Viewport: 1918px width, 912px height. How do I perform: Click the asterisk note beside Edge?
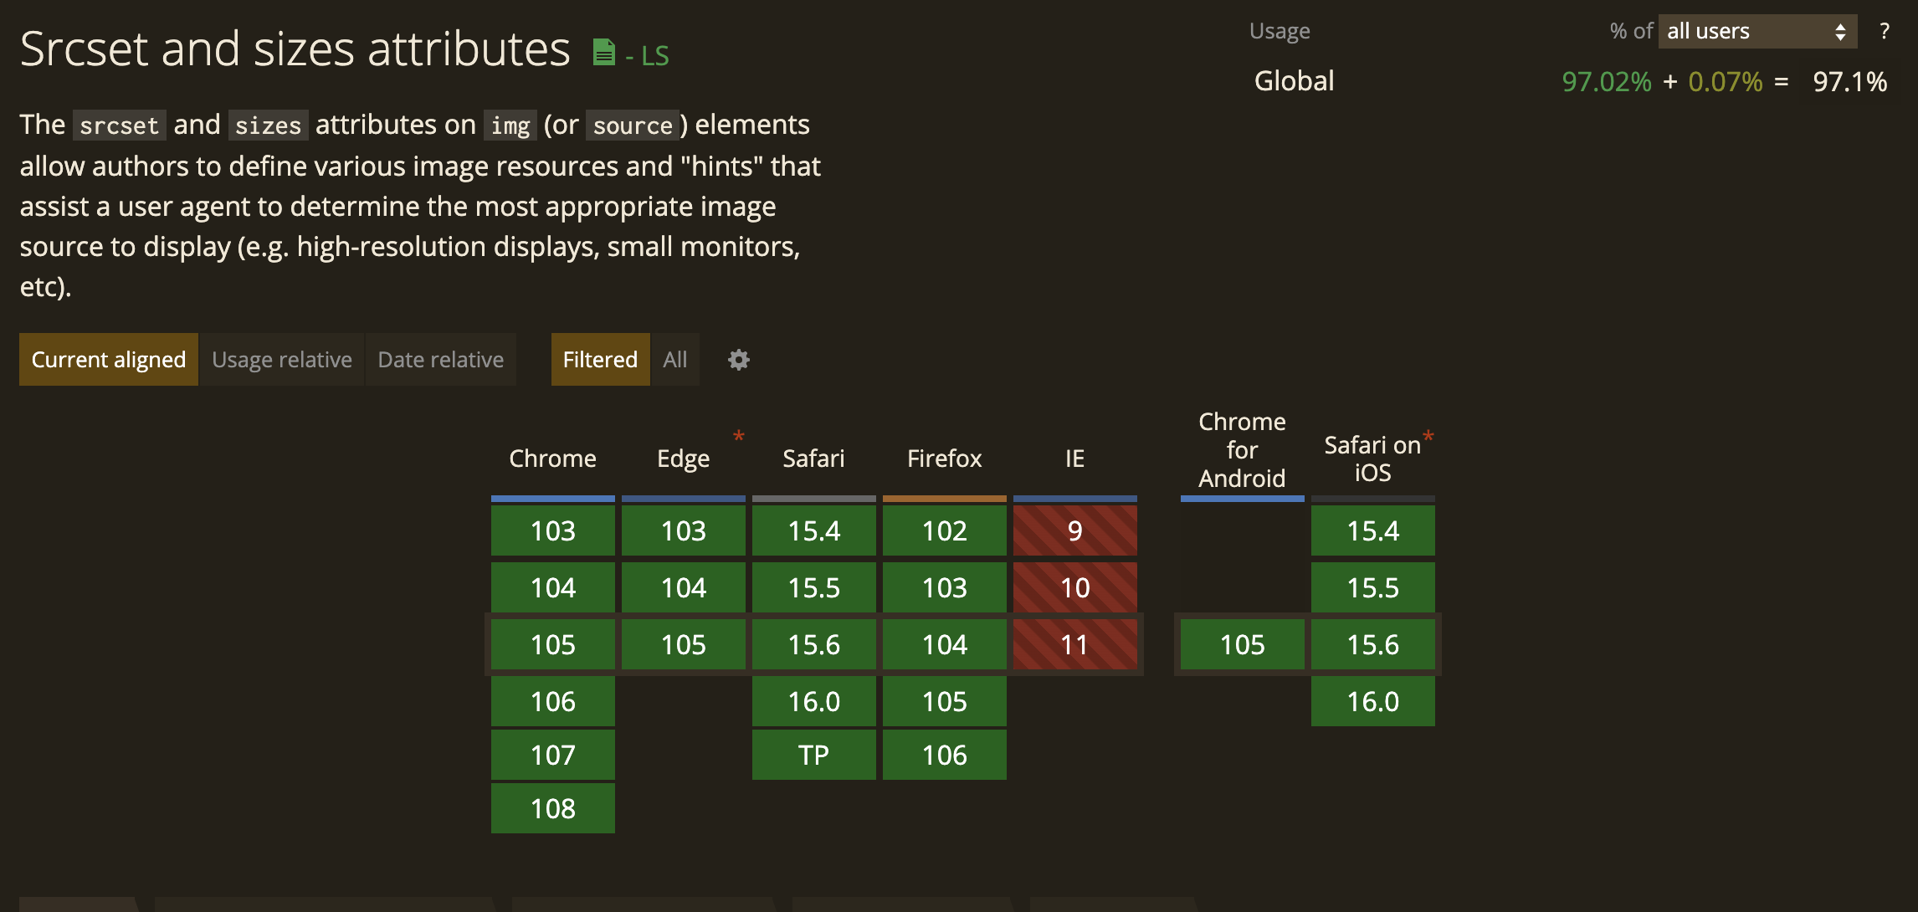point(738,436)
